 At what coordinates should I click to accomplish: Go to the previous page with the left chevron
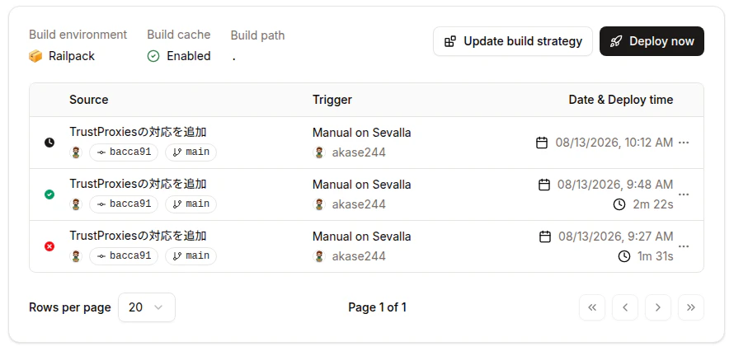625,307
